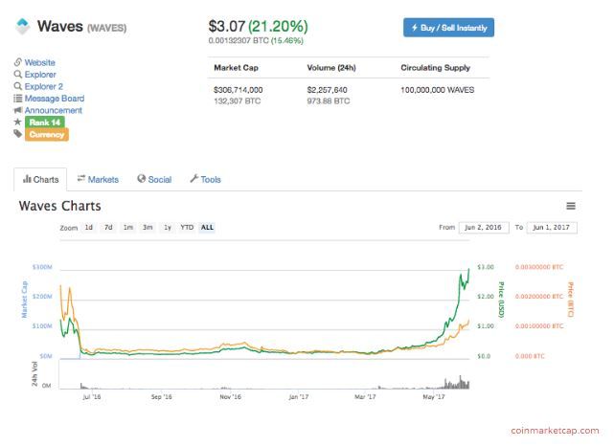This screenshot has height=446, width=614.
Task: Click the lightning icon on Buy/Sell button
Action: [415, 28]
